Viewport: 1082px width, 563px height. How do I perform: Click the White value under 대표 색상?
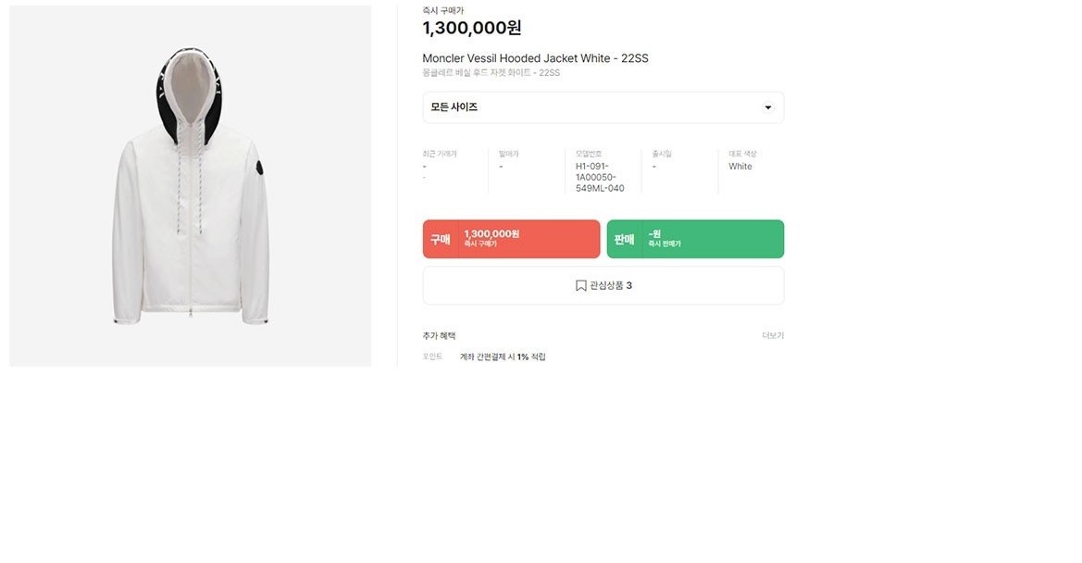pyautogui.click(x=740, y=167)
